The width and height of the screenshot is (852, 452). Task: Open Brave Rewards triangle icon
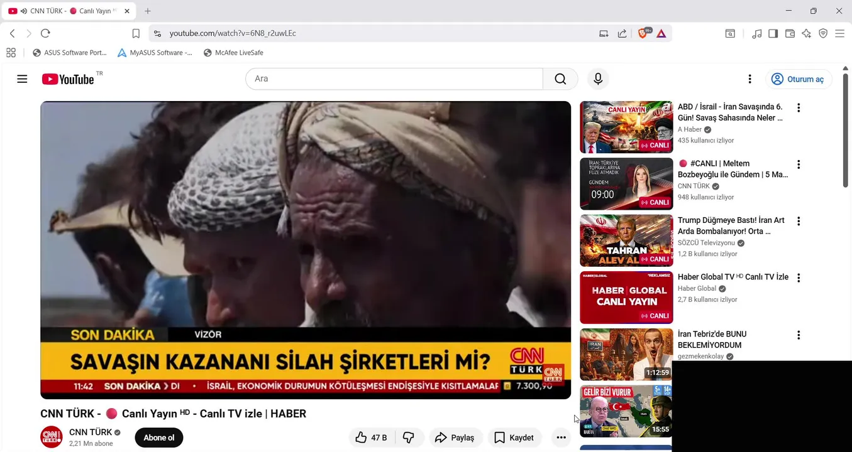coord(661,33)
